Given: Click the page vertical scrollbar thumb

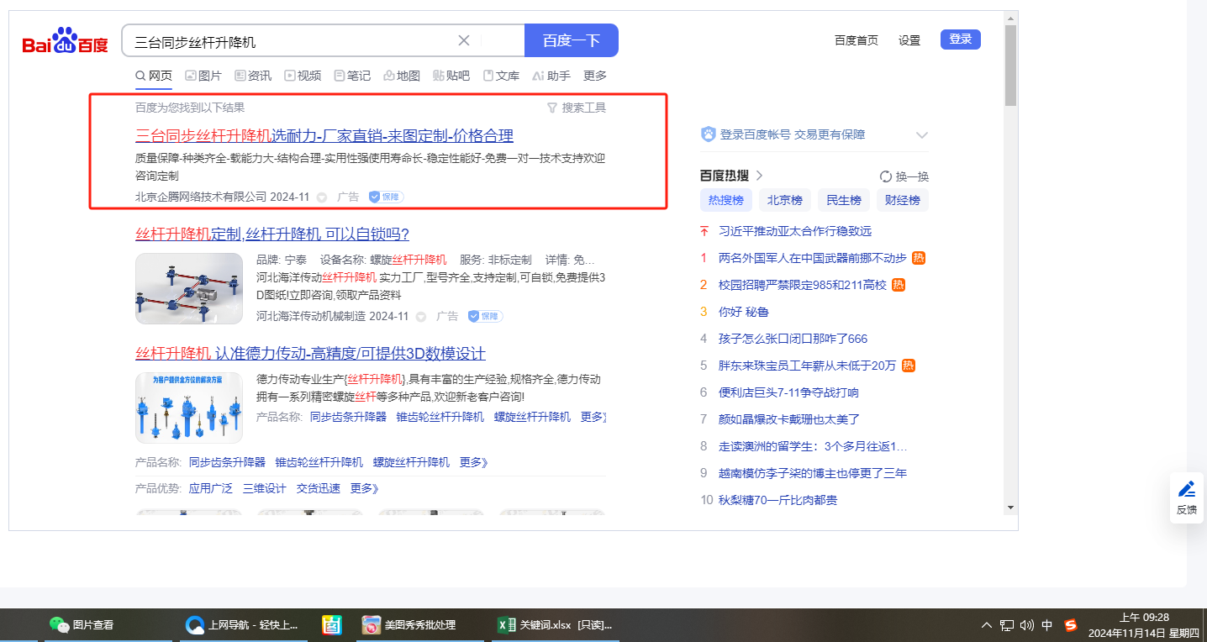Looking at the screenshot, I should click(x=1010, y=66).
